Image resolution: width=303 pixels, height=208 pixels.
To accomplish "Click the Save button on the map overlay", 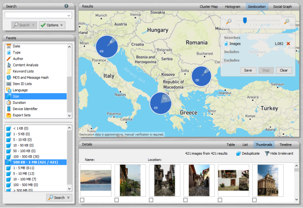I will point(247,70).
